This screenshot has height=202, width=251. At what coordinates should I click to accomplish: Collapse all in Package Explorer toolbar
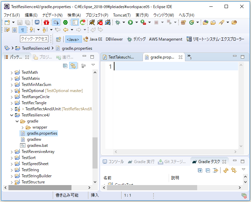pyautogui.click(x=65, y=66)
